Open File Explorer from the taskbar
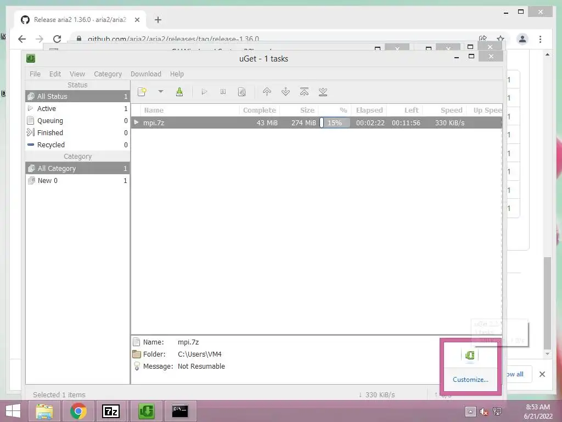The height and width of the screenshot is (422, 562). tap(44, 411)
